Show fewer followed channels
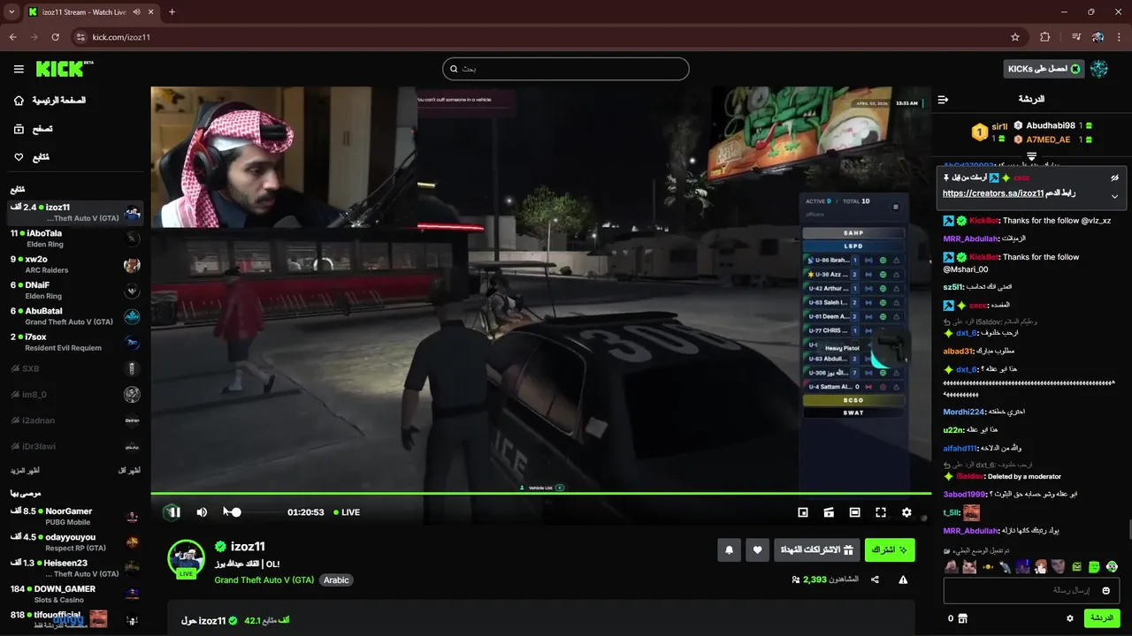 [129, 471]
